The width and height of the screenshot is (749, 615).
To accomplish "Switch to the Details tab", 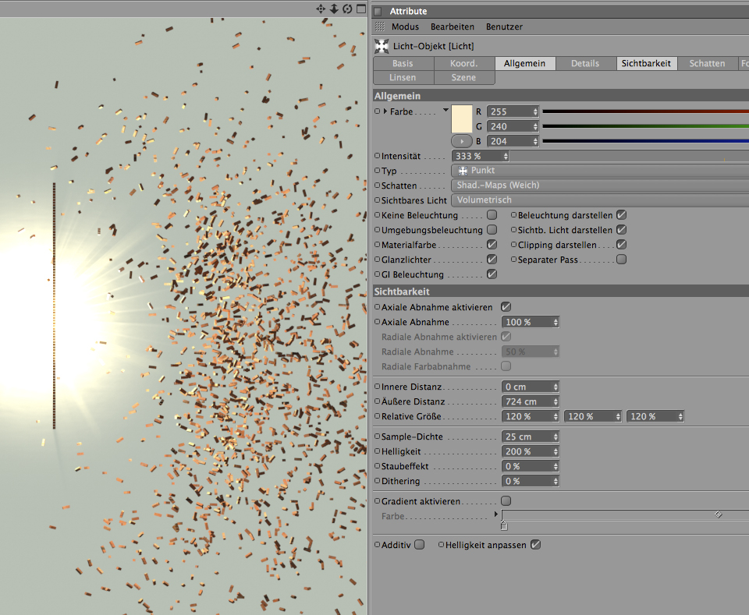I will (585, 64).
